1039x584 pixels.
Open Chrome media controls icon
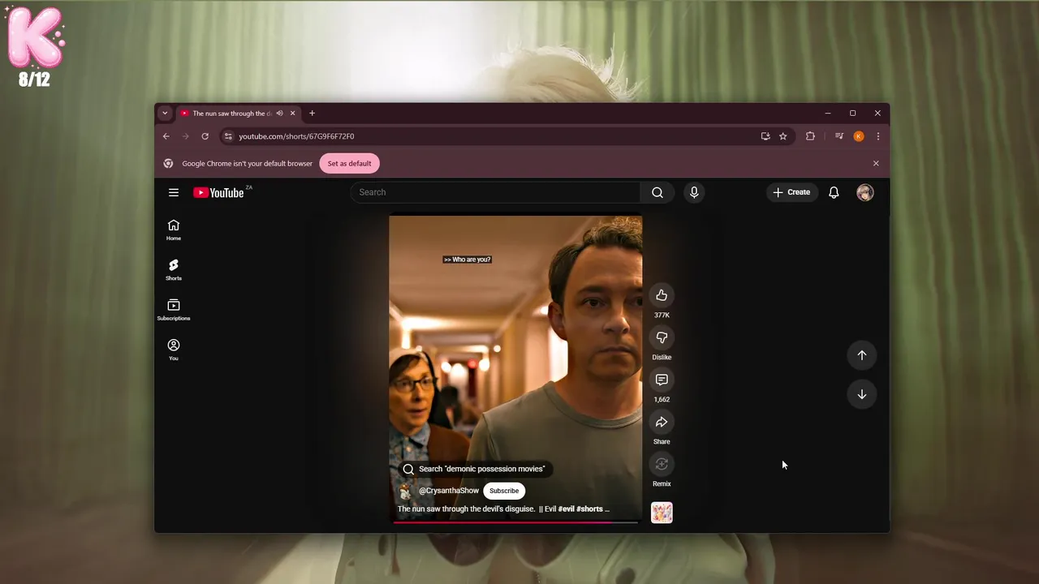click(x=839, y=136)
